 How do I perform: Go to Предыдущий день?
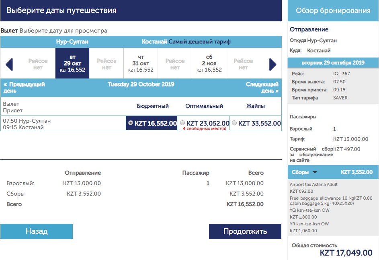click(x=24, y=87)
